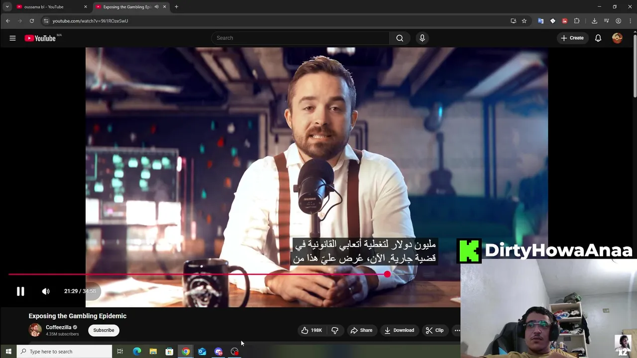Open Chrome three-dot menu

pyautogui.click(x=630, y=21)
